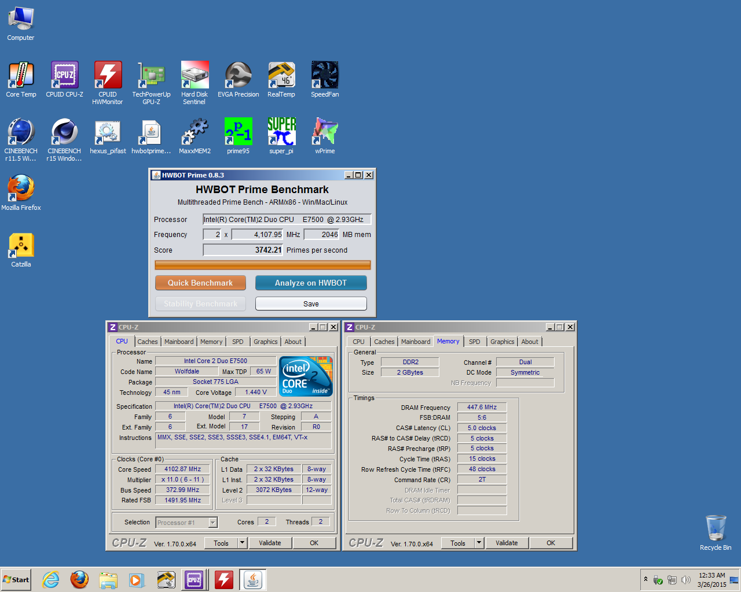741x592 pixels.
Task: Open Graphics tab in left CPU-Z
Action: pos(266,342)
